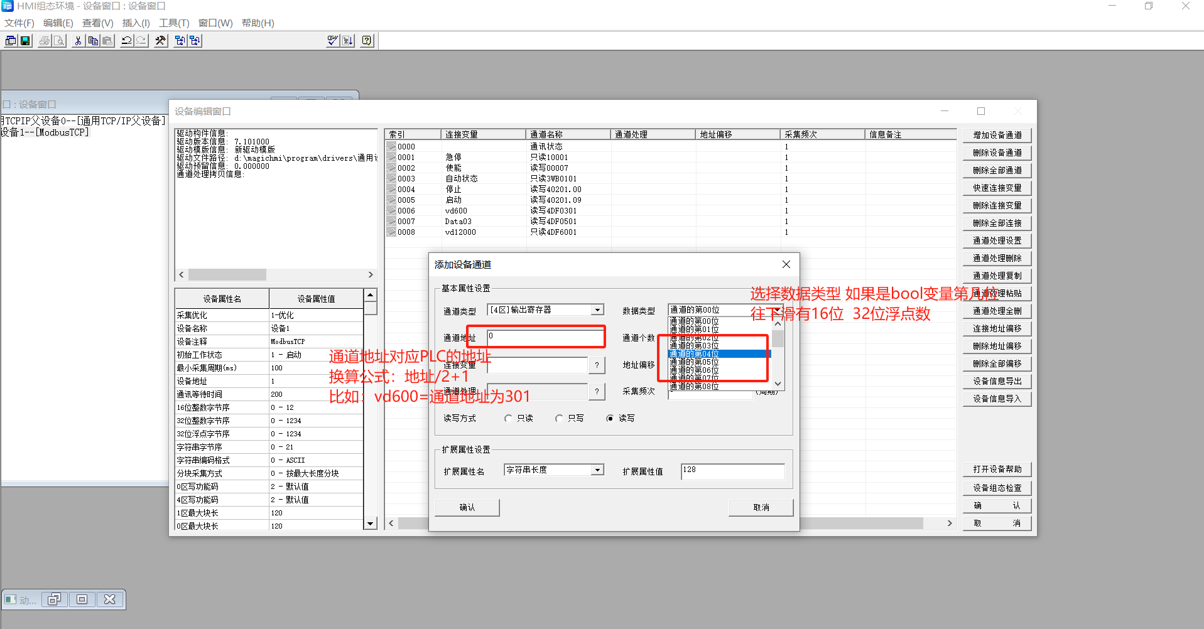Image resolution: width=1204 pixels, height=629 pixels.
Task: Click the 打开设备帮助 button
Action: pos(997,469)
